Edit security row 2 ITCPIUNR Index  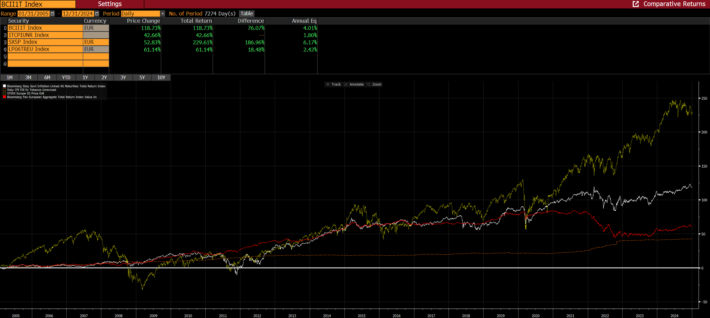[45, 35]
